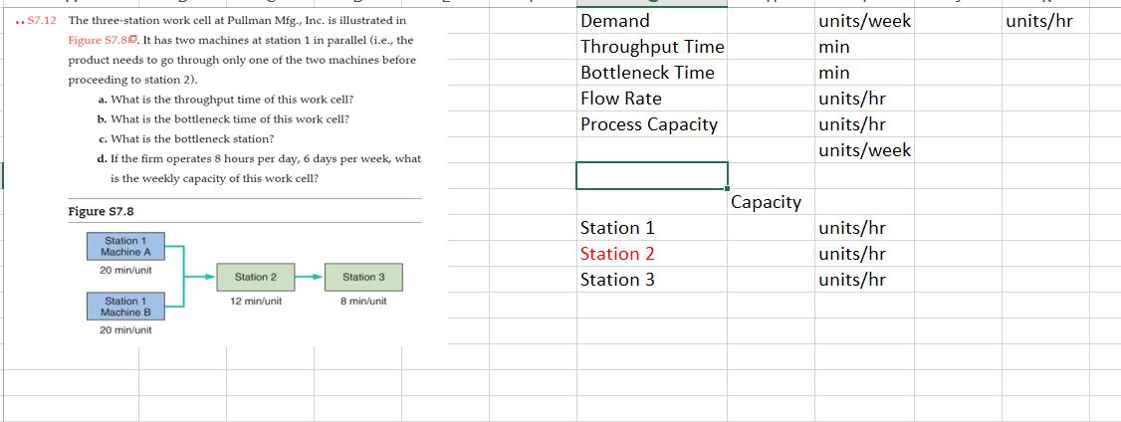The image size is (1121, 422).
Task: Select the red Station 2 spreadsheet cell
Action: point(651,254)
